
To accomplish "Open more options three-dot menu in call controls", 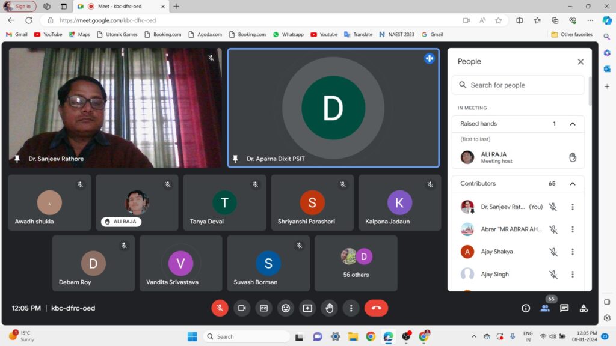I will click(x=351, y=308).
